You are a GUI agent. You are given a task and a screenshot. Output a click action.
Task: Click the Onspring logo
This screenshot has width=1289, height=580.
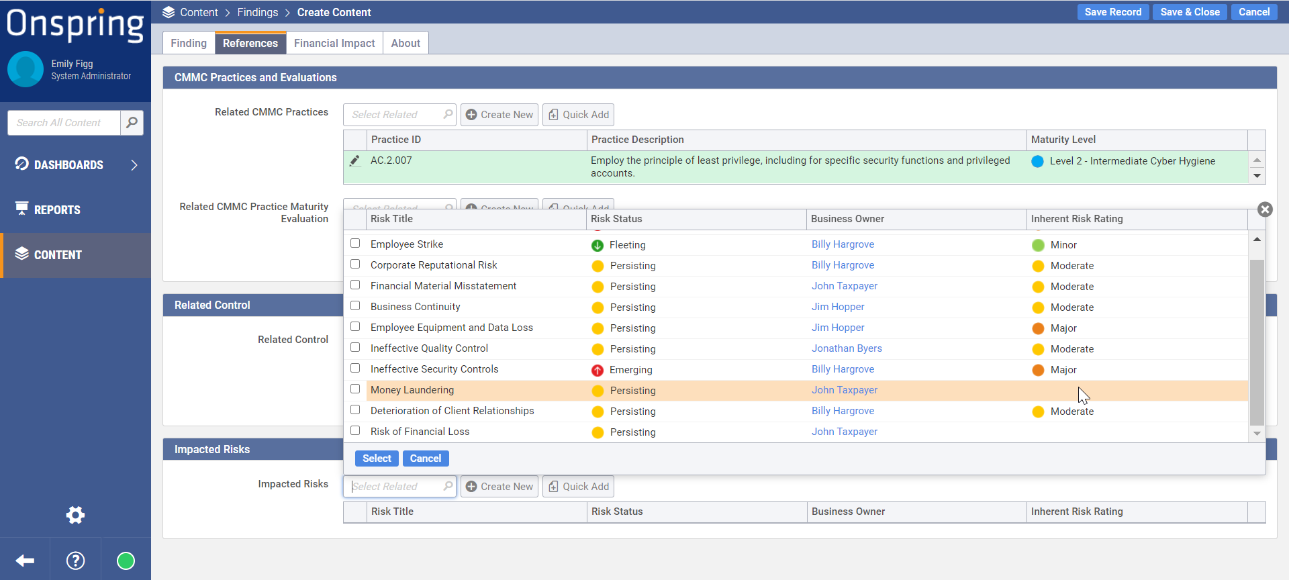tap(75, 25)
